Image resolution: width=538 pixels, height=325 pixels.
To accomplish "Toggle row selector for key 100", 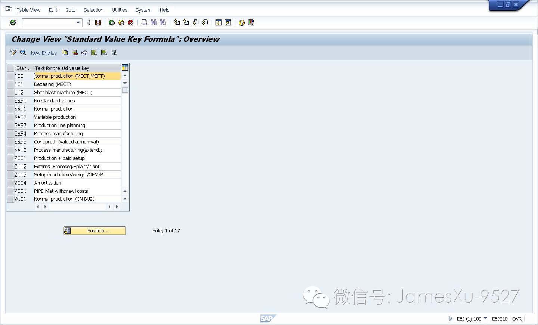I will tap(10, 76).
